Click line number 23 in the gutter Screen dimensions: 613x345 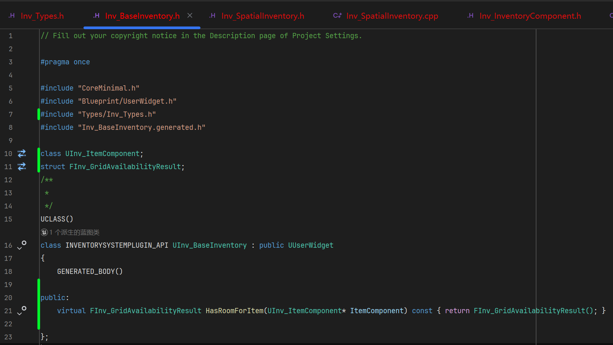[8, 337]
